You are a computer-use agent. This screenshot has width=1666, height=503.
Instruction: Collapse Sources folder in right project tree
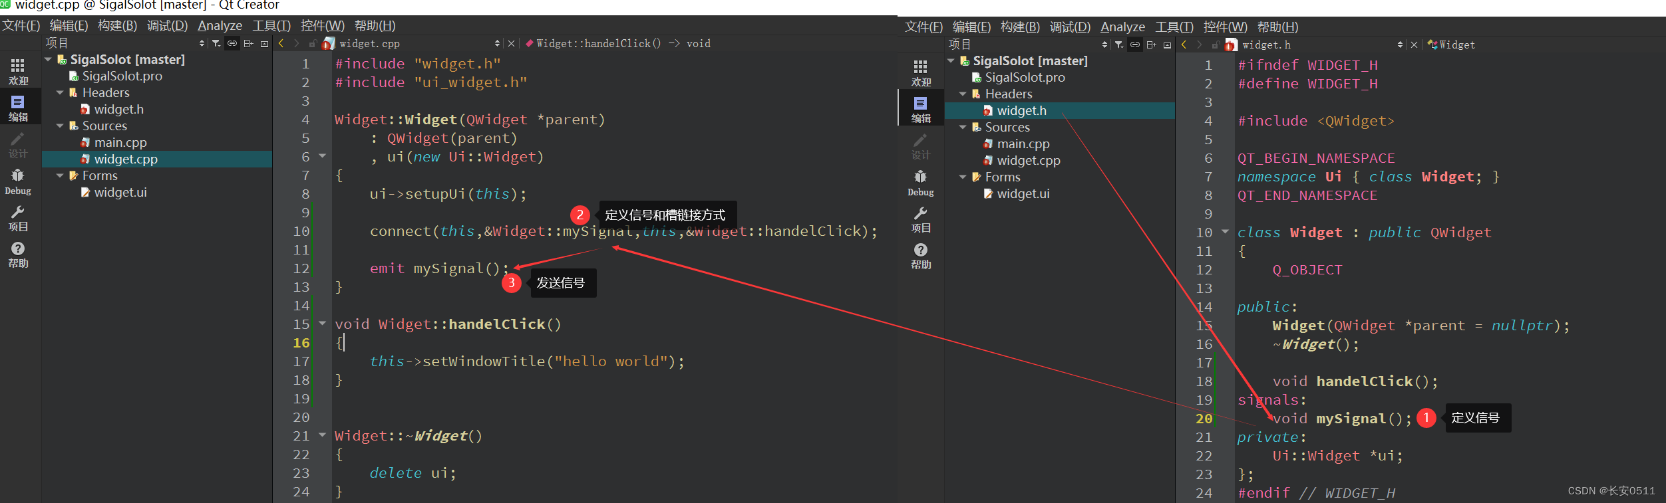point(963,127)
